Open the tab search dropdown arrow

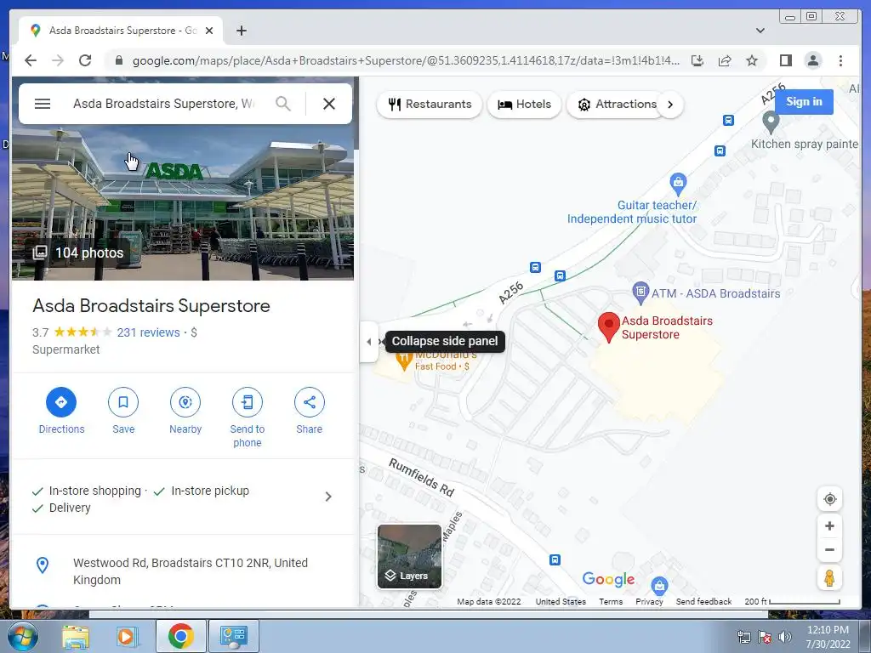760,31
